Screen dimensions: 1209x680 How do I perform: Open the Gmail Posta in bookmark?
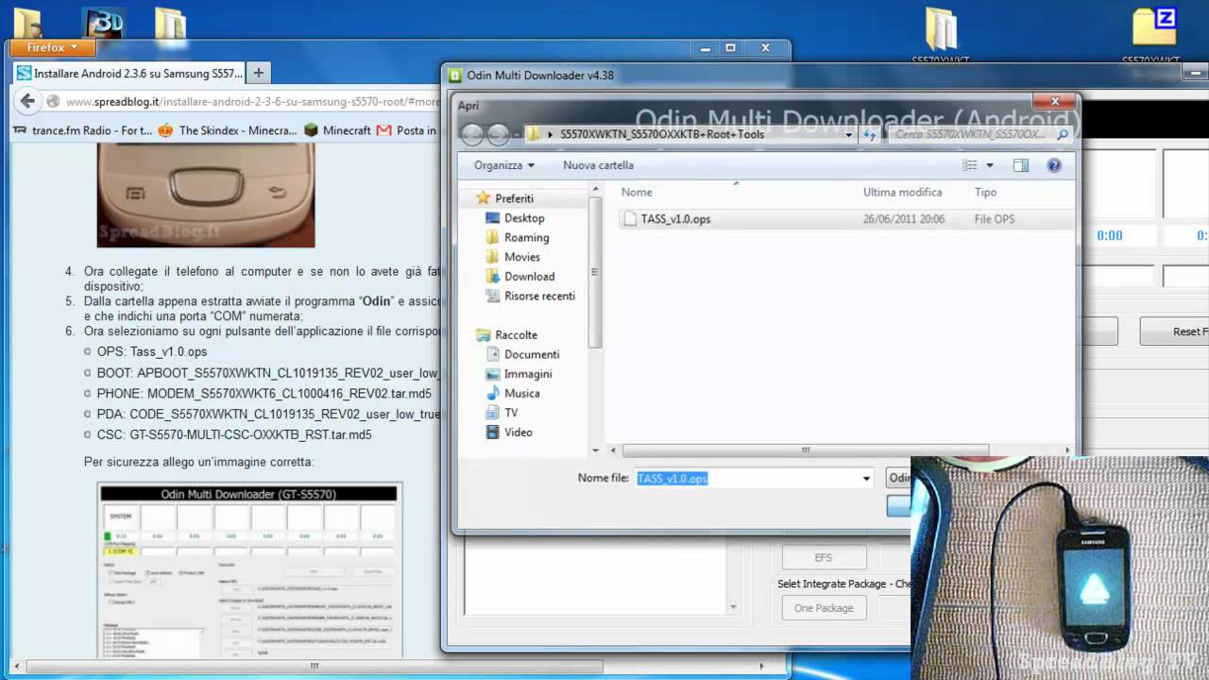point(407,130)
